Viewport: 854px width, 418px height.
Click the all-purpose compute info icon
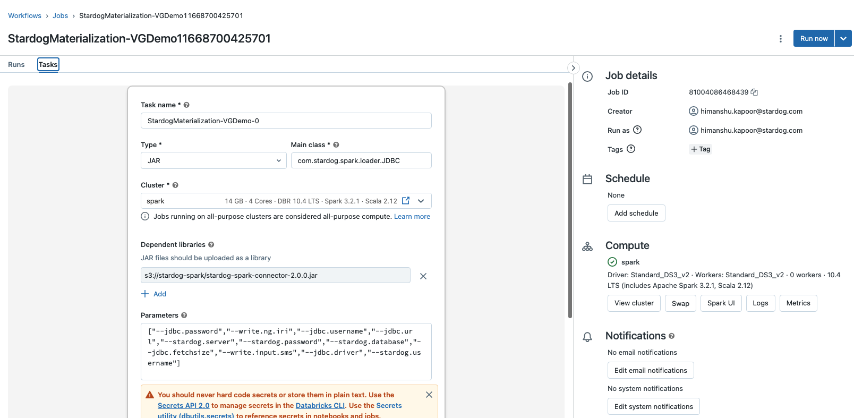coord(145,216)
